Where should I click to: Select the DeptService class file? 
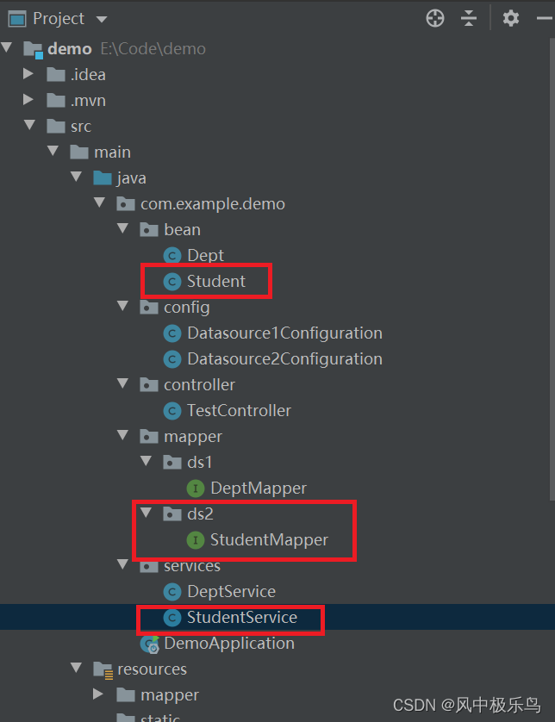(x=231, y=591)
